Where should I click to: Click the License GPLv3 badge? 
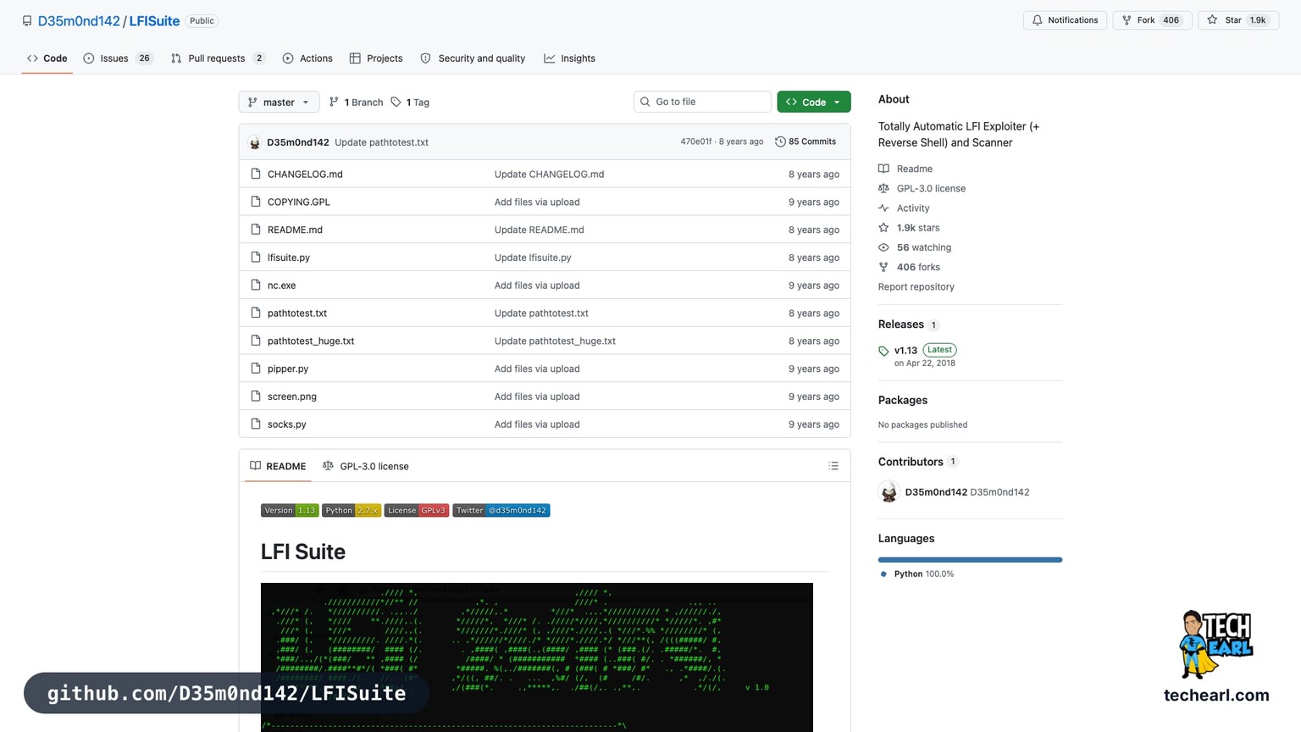pyautogui.click(x=417, y=510)
